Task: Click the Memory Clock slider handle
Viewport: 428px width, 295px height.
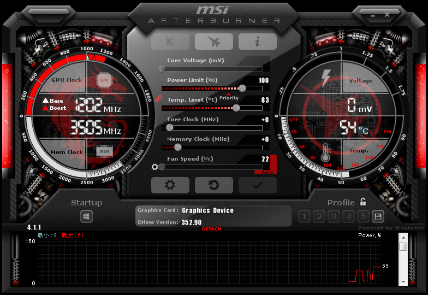Action: tap(178, 147)
